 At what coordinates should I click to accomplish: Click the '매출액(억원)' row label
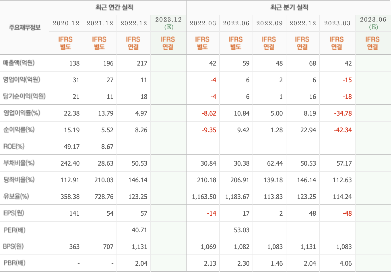(x=19, y=63)
